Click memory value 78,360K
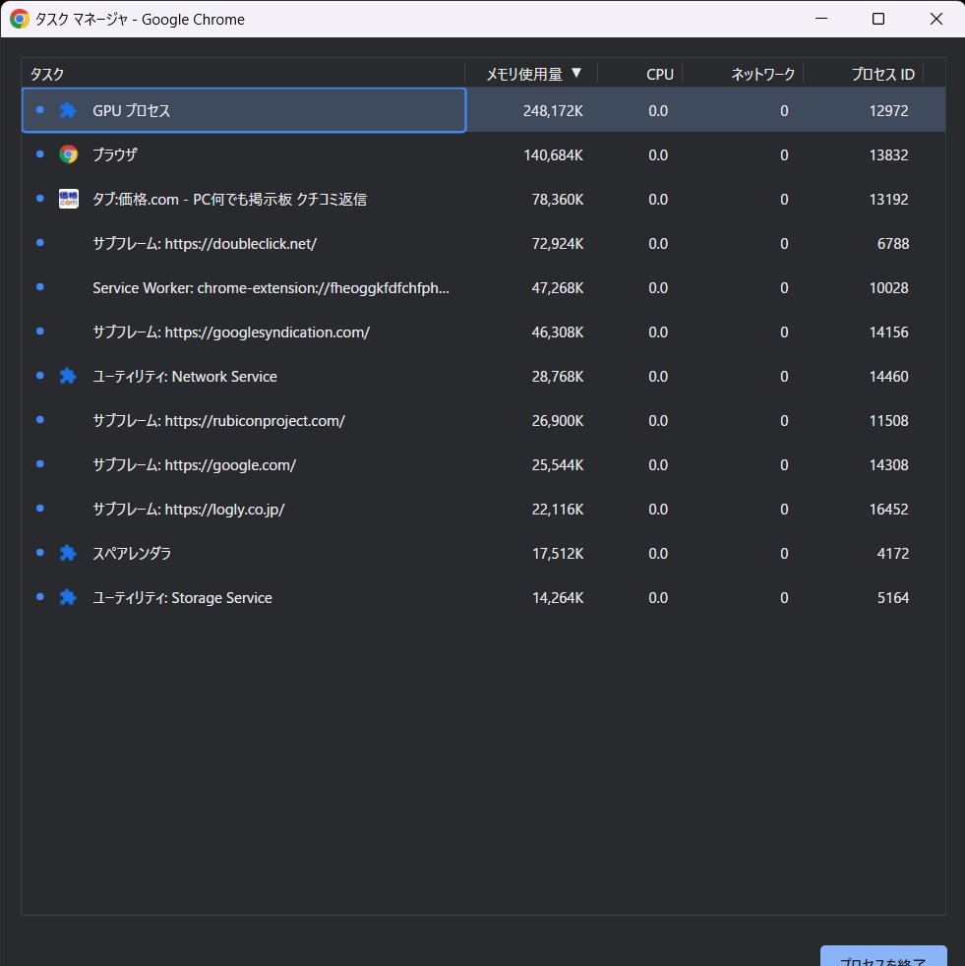Image resolution: width=965 pixels, height=966 pixels. [x=557, y=200]
